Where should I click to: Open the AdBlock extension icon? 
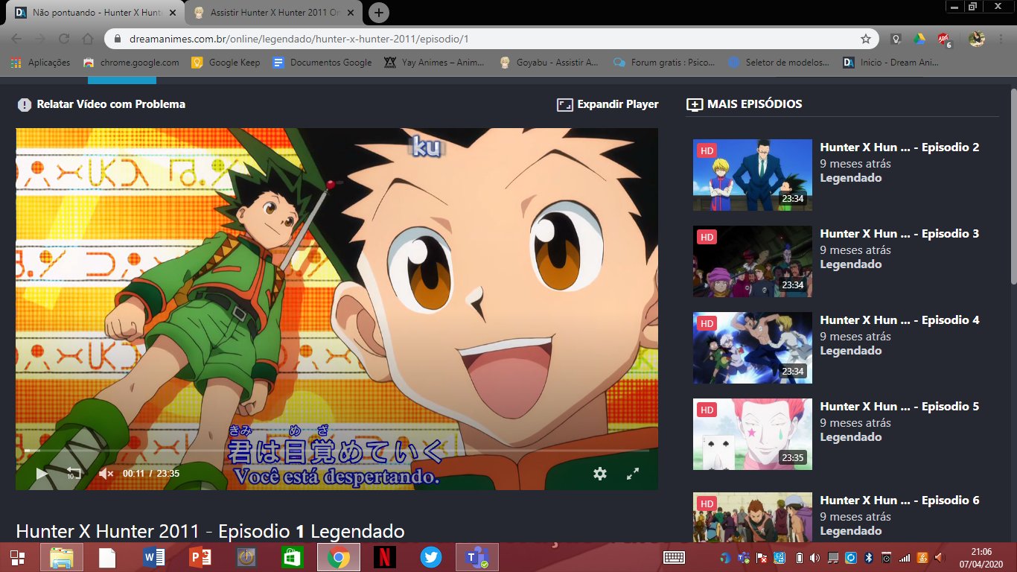[x=943, y=39]
